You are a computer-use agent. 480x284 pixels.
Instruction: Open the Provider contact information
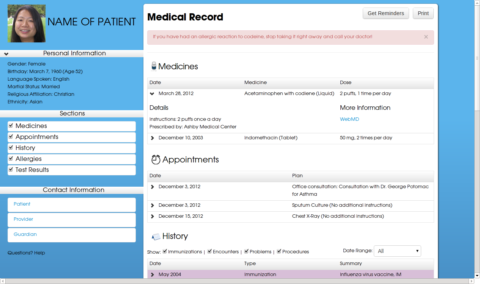[72, 220]
